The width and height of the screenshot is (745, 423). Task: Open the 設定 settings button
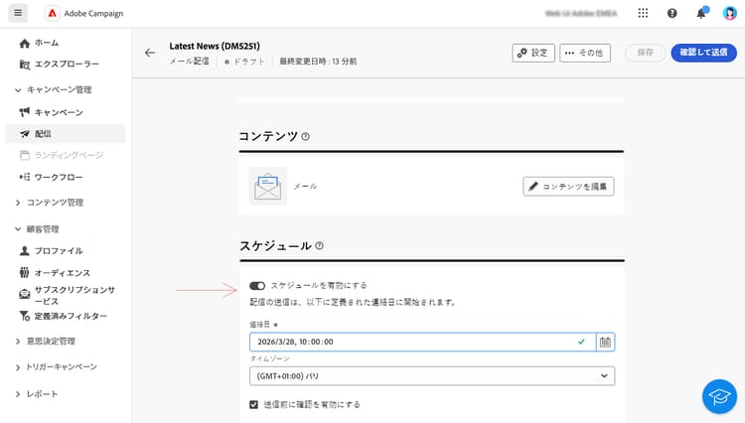(533, 53)
